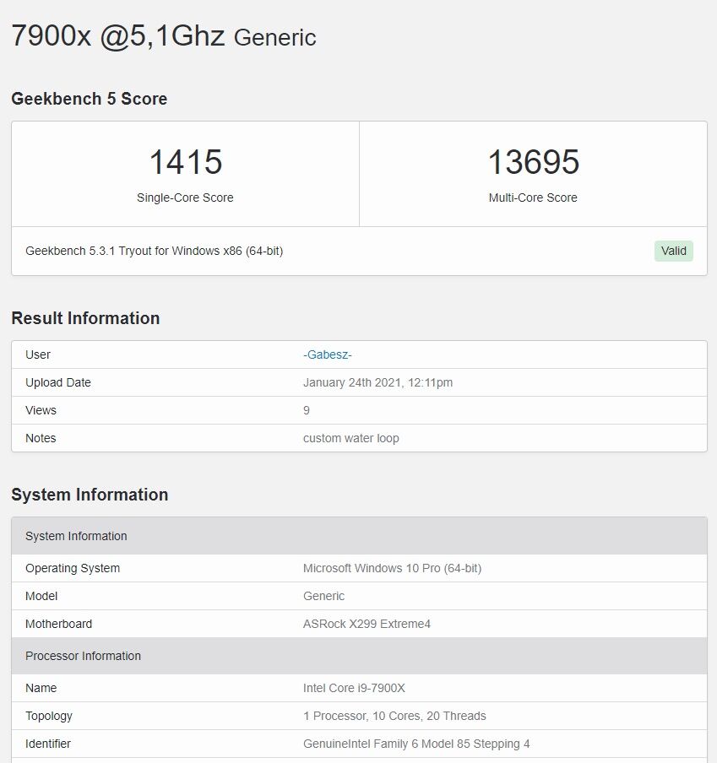717x763 pixels.
Task: Click the processor name Intel Core i9-7900X
Action: pyautogui.click(x=354, y=688)
